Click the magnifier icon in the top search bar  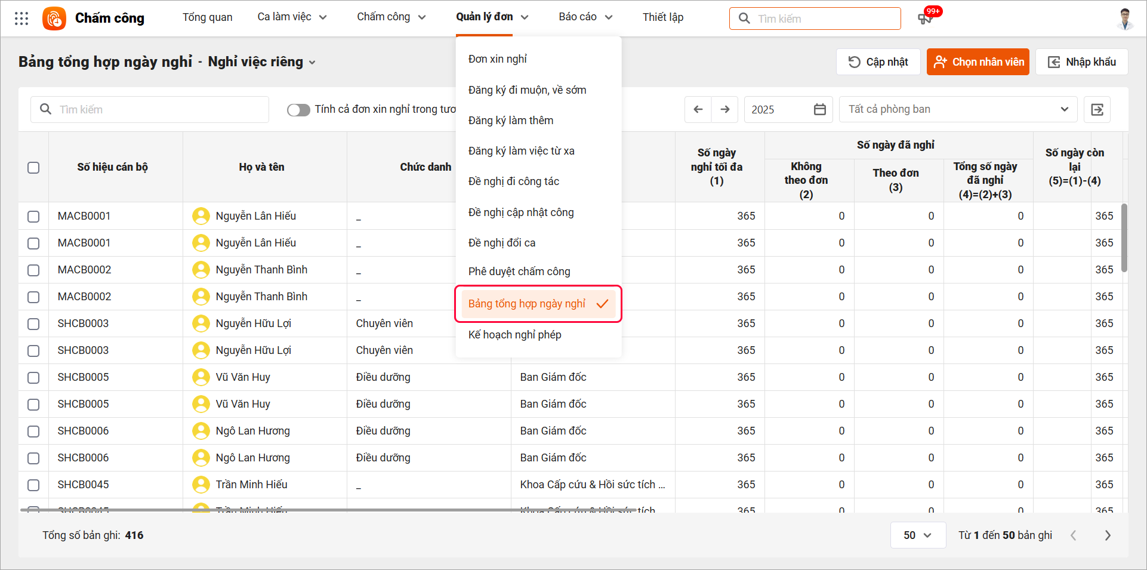tap(744, 19)
